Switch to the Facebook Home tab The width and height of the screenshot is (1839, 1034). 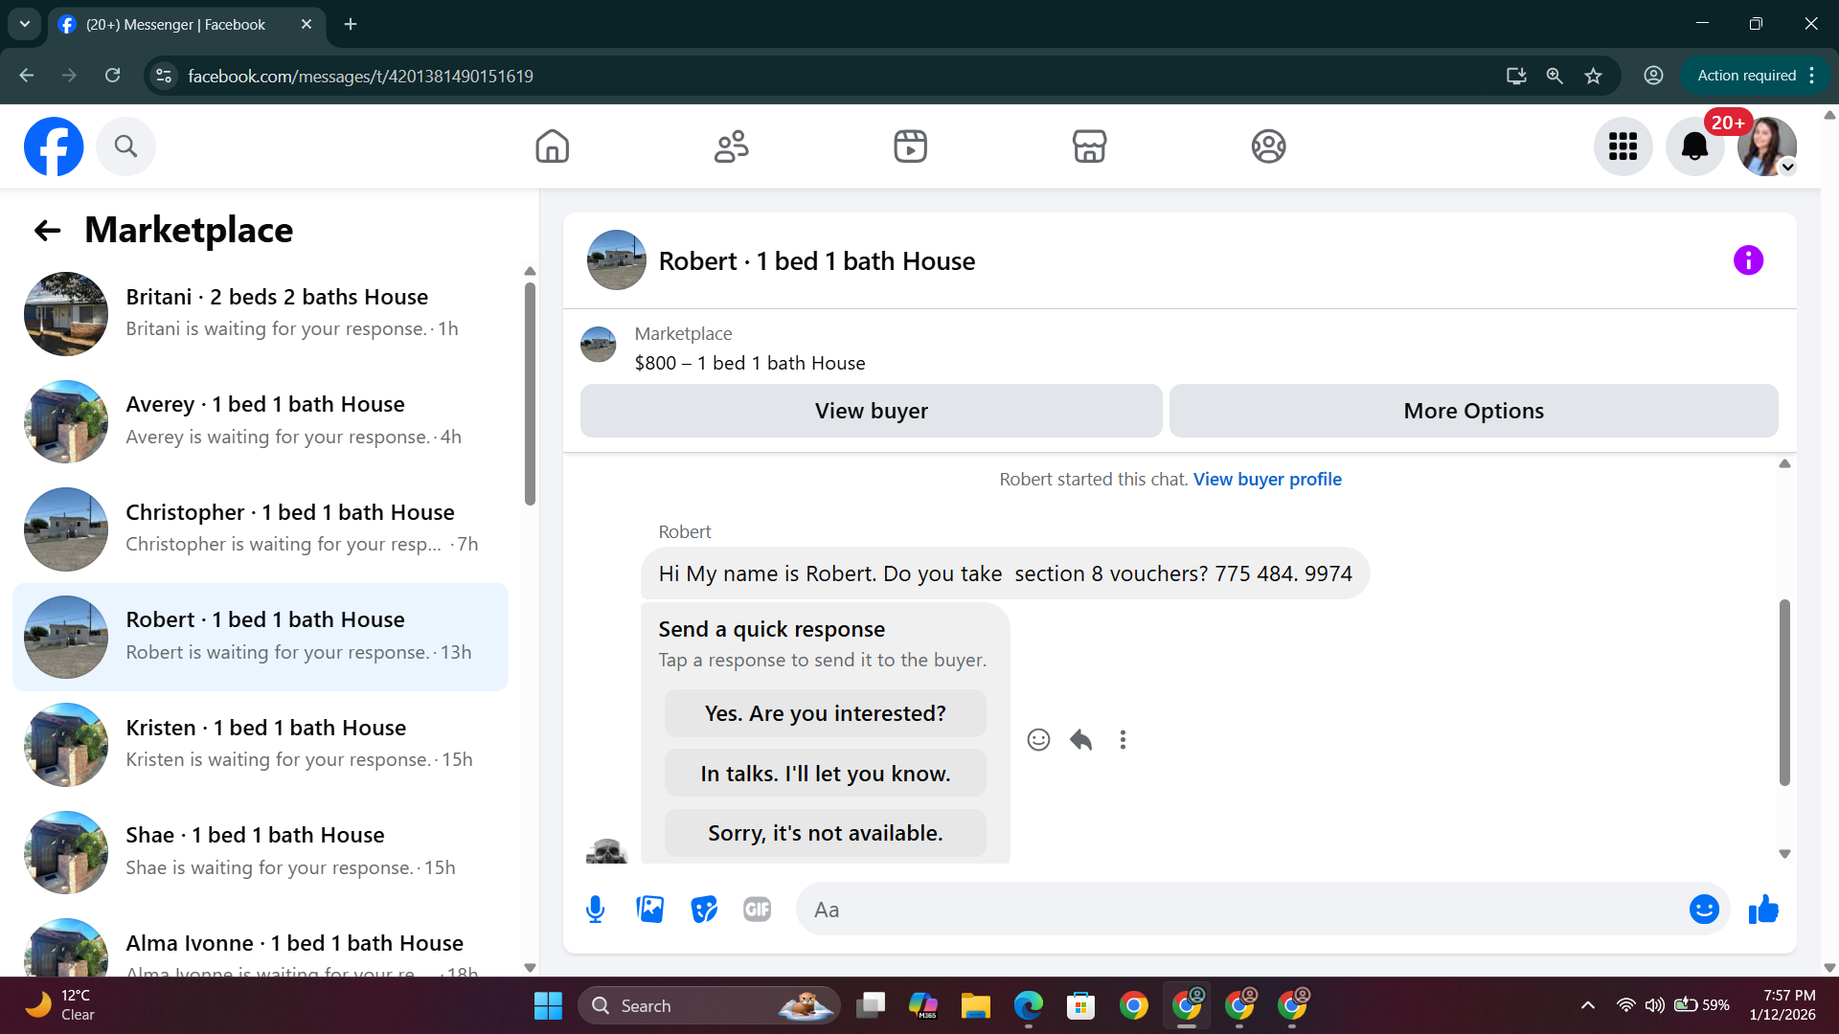(x=552, y=146)
